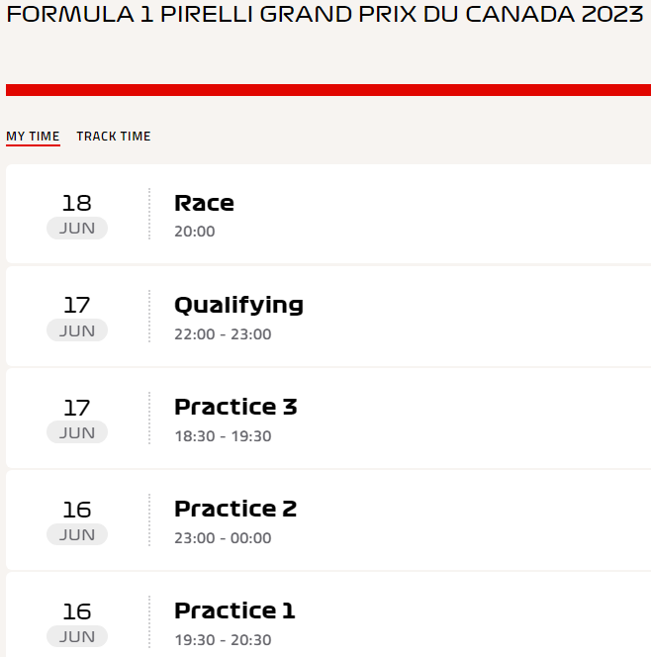Open the Practice 2 session row
Viewport: 651px width, 657px height.
pyautogui.click(x=328, y=520)
